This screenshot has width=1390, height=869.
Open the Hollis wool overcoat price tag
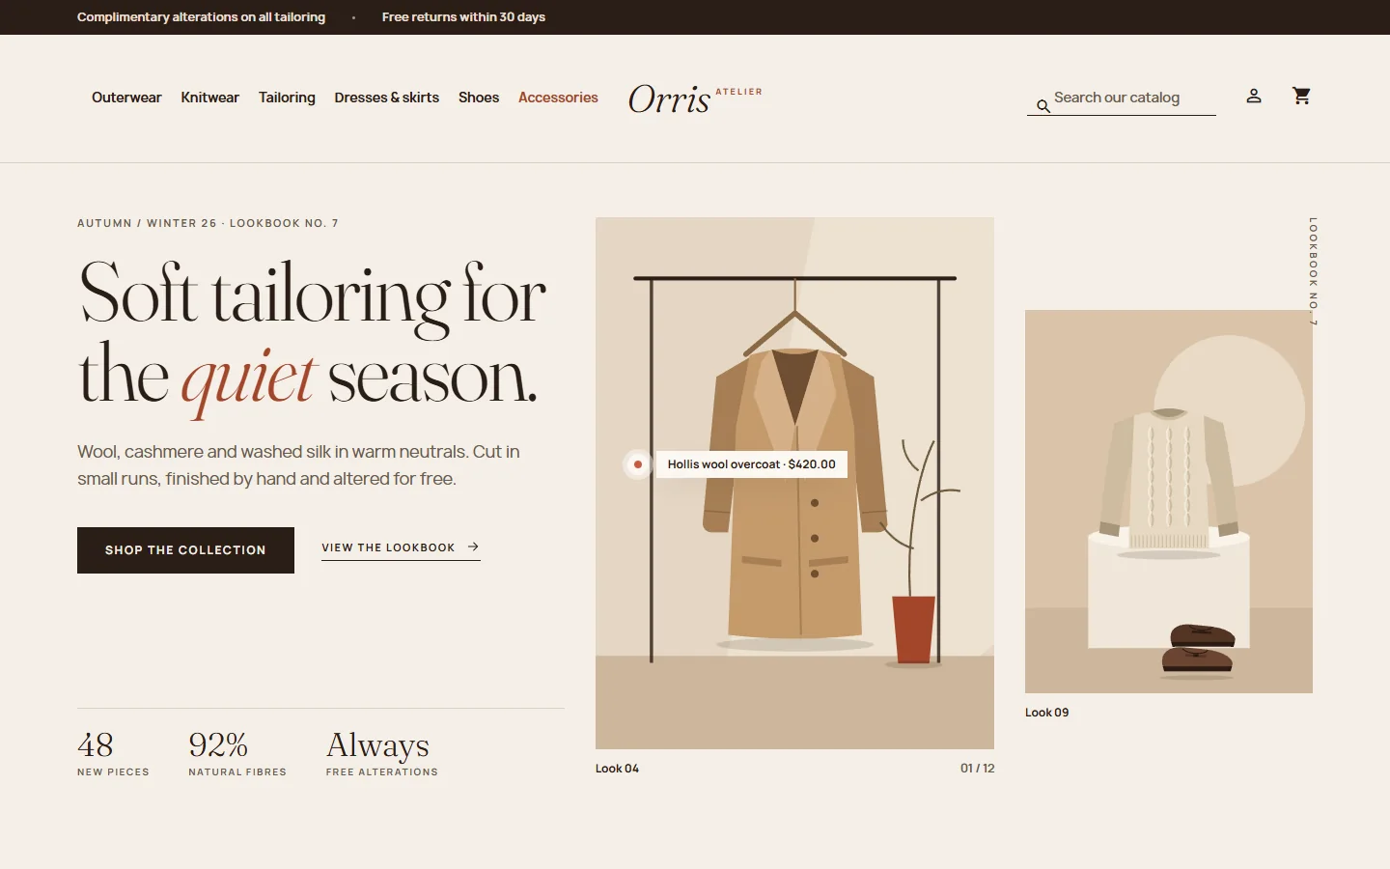click(x=752, y=464)
